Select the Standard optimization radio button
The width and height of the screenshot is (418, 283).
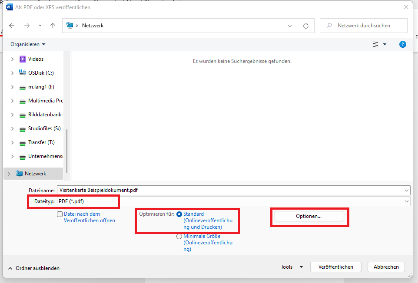(179, 214)
